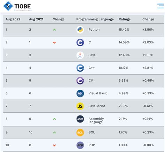Image resolution: width=165 pixels, height=152 pixels.
Task: Click the JavaScript language name
Action: click(97, 106)
